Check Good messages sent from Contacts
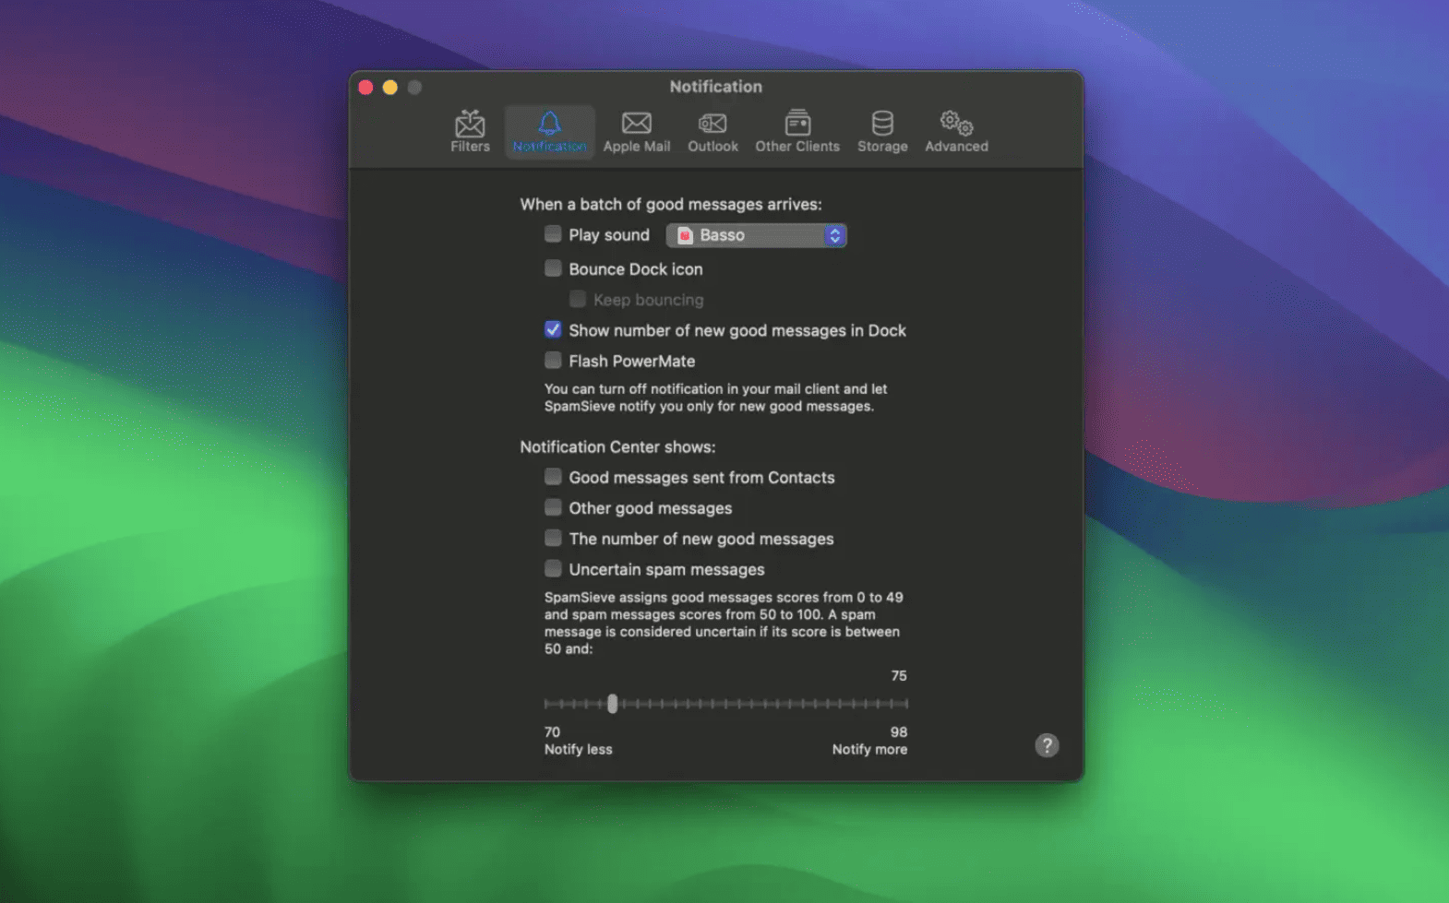Image resolution: width=1449 pixels, height=903 pixels. (553, 477)
